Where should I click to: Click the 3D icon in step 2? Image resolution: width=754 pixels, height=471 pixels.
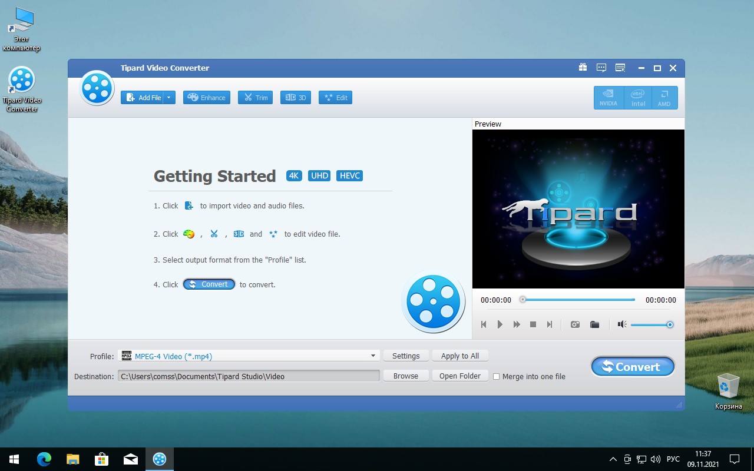[239, 234]
